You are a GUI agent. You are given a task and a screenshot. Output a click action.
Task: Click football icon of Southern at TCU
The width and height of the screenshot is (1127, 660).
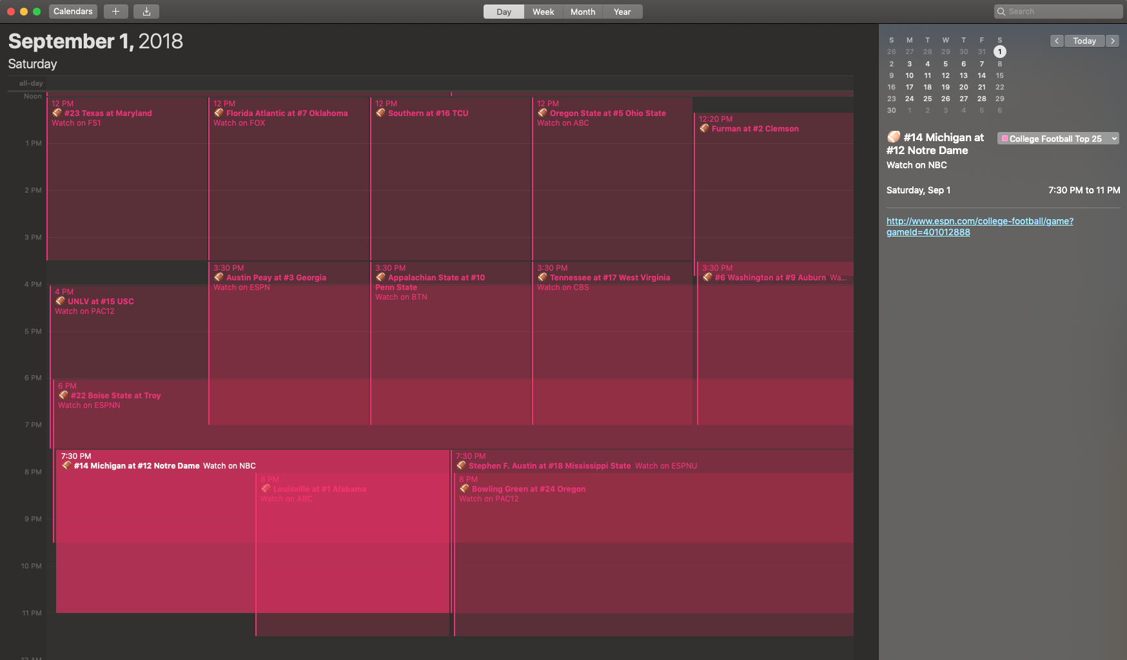coord(381,113)
